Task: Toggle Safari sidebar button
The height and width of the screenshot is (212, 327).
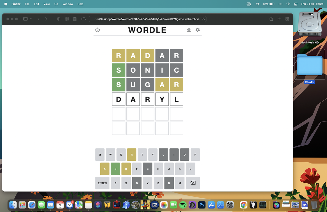Action: pos(26,19)
